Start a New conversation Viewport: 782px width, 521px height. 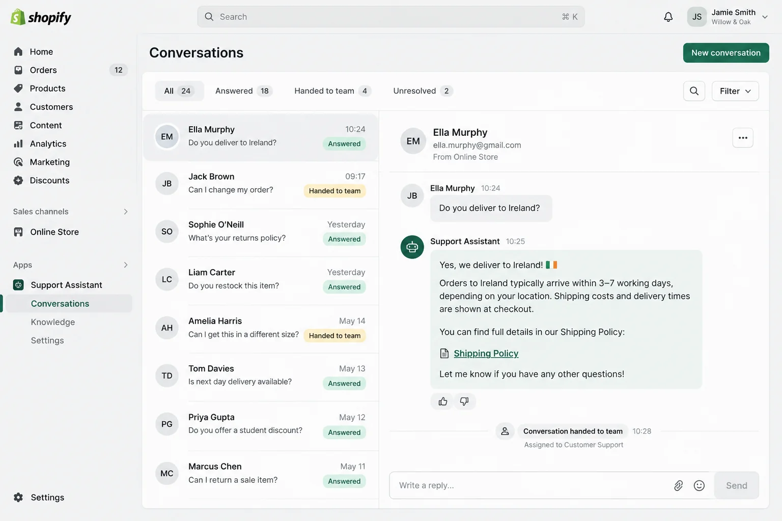[x=726, y=53]
